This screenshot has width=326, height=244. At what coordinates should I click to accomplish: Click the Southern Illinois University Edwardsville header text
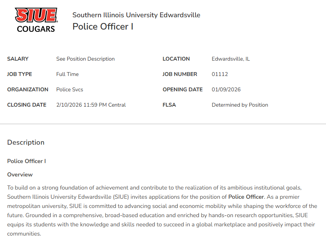(x=136, y=15)
